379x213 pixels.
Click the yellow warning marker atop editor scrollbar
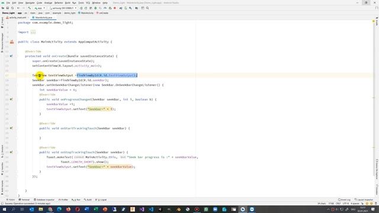(374, 21)
